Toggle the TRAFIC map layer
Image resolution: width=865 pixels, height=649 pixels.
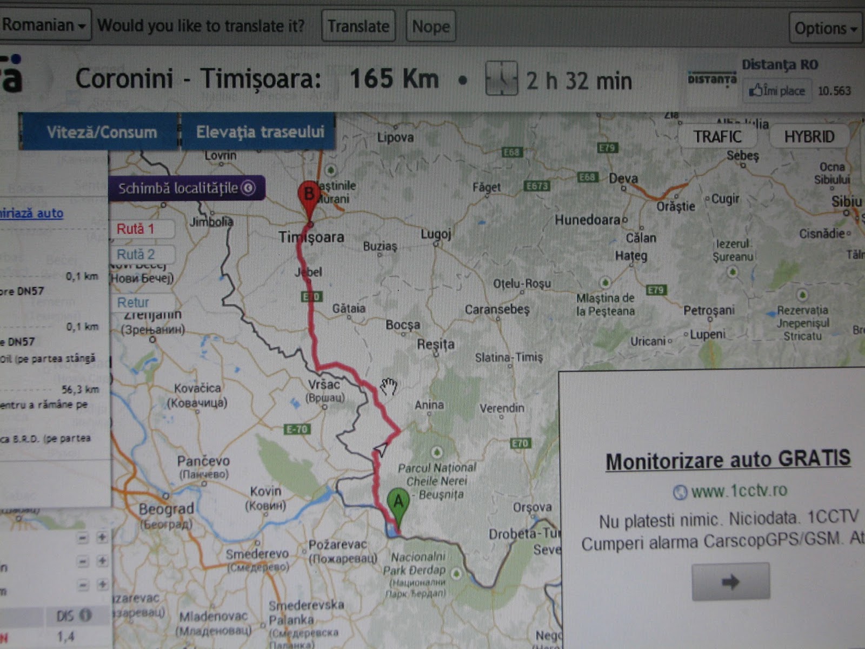click(717, 137)
